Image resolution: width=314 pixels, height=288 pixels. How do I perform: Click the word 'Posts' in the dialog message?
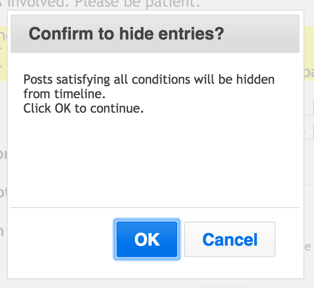(x=38, y=79)
